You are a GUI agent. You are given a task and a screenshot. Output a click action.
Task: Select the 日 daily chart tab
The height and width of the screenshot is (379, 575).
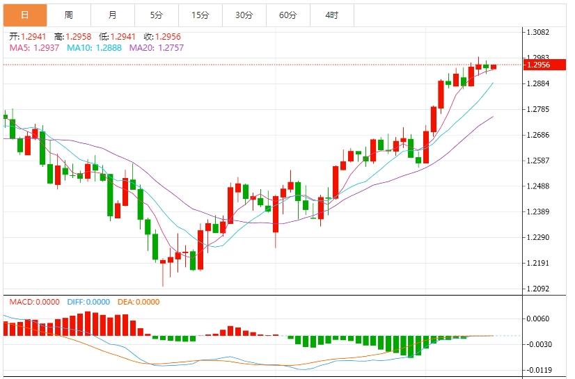25,15
